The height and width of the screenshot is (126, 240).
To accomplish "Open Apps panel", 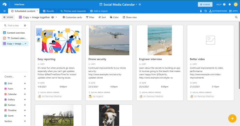I will [x=233, y=11].
